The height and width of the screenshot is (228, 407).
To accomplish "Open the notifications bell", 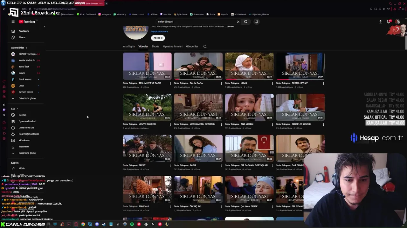I will tap(388, 22).
